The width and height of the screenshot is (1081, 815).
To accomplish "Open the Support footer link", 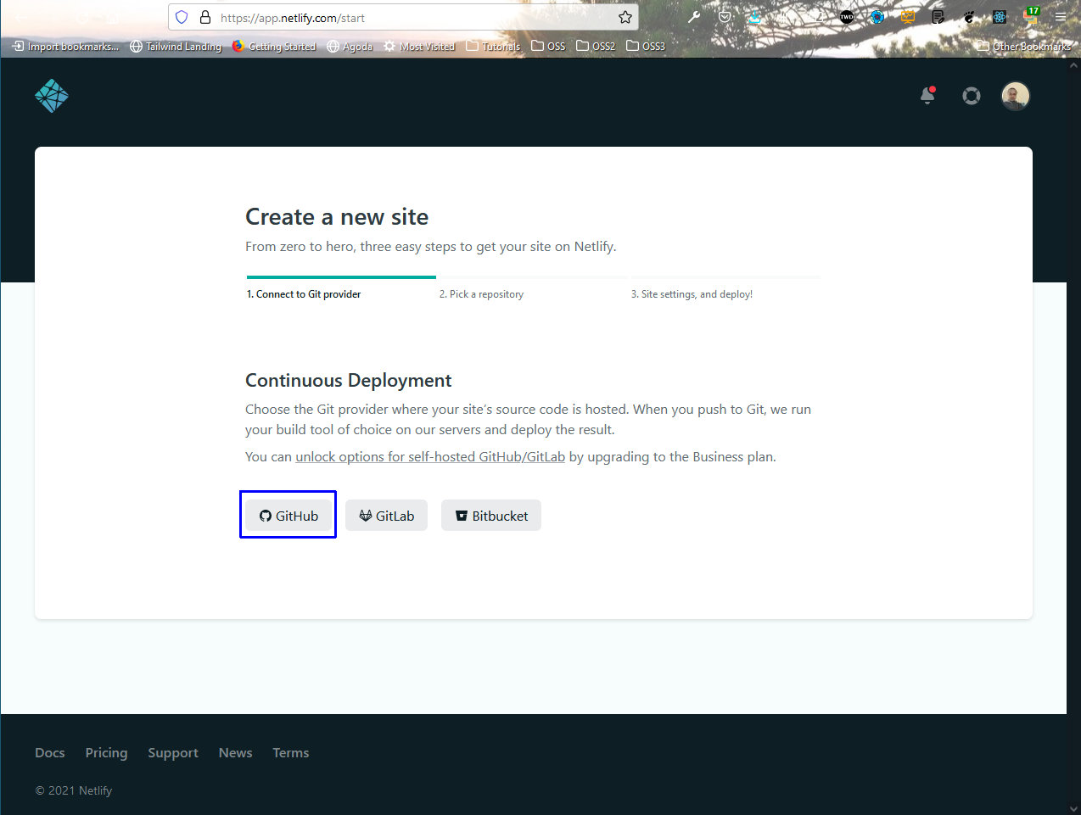I will pyautogui.click(x=173, y=753).
